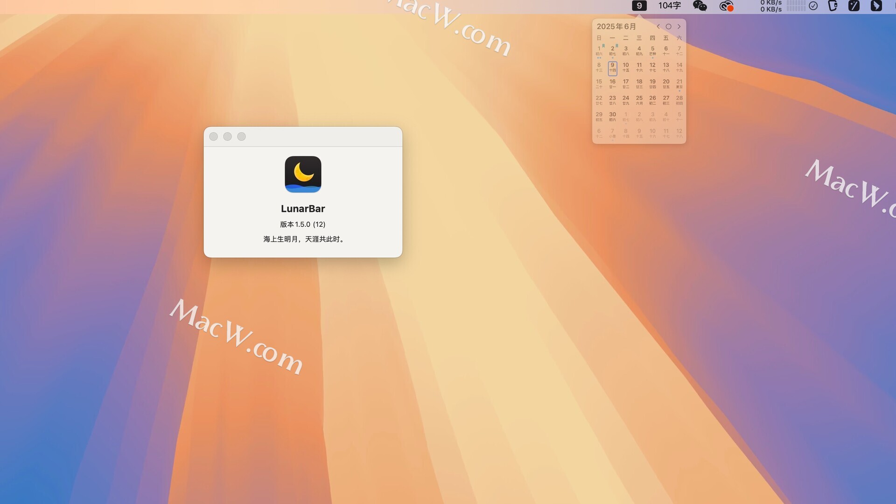Select date 14 十九 in the calendar
The width and height of the screenshot is (896, 504).
point(679,68)
